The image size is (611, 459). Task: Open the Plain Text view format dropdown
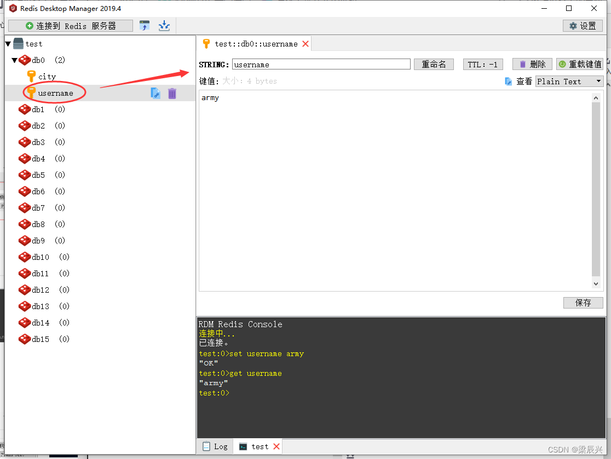569,82
